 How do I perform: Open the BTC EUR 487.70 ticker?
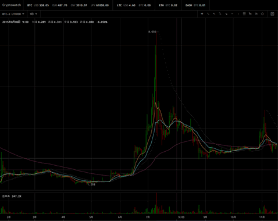[x=60, y=5]
